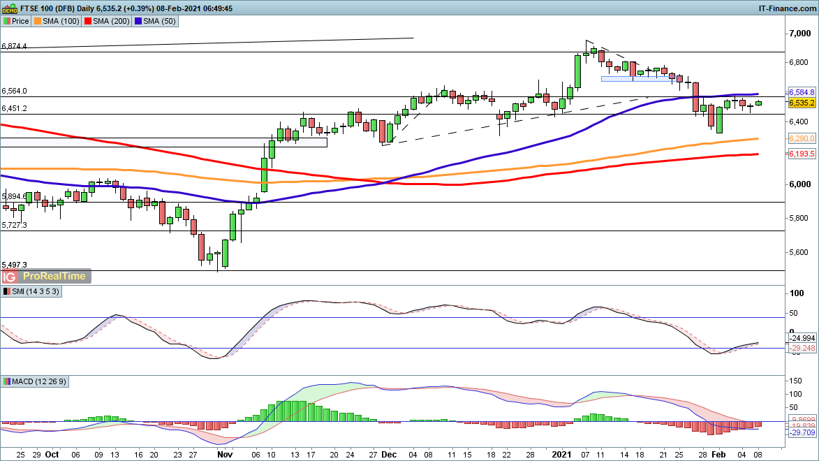The width and height of the screenshot is (819, 461).
Task: Click the Nov marker on time axis
Action: tap(225, 453)
